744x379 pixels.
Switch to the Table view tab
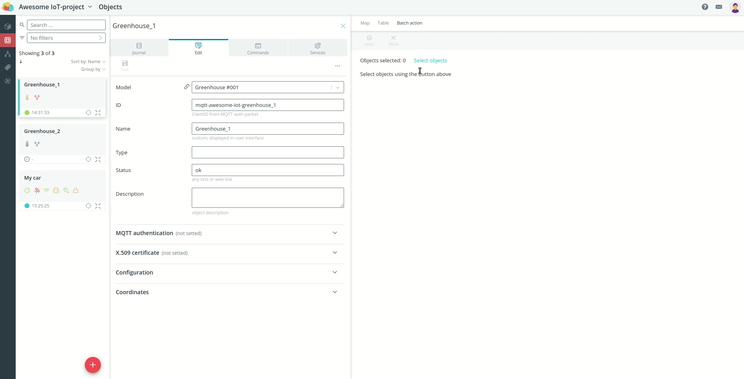pyautogui.click(x=383, y=23)
